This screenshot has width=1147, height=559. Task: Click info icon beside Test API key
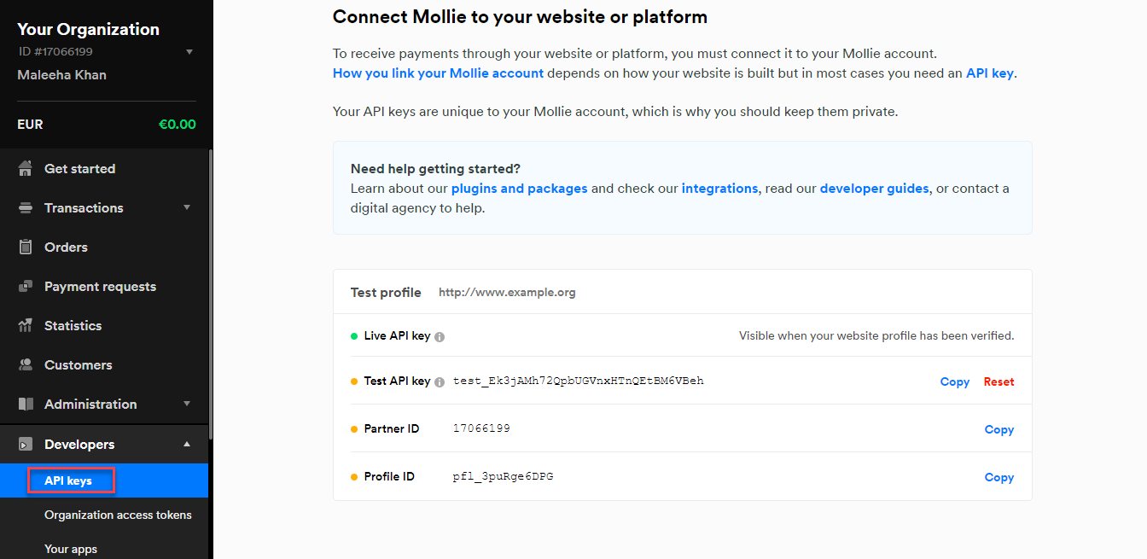tap(440, 382)
